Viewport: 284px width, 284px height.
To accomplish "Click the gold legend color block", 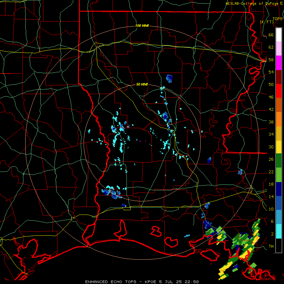I will (279, 133).
